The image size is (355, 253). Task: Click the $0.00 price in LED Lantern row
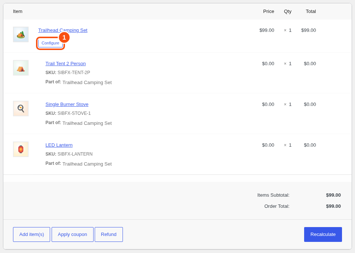coord(268,145)
